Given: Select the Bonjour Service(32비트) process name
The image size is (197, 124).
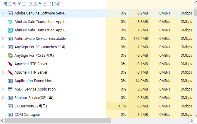Looking at the screenshot, I should pyautogui.click(x=34, y=97).
